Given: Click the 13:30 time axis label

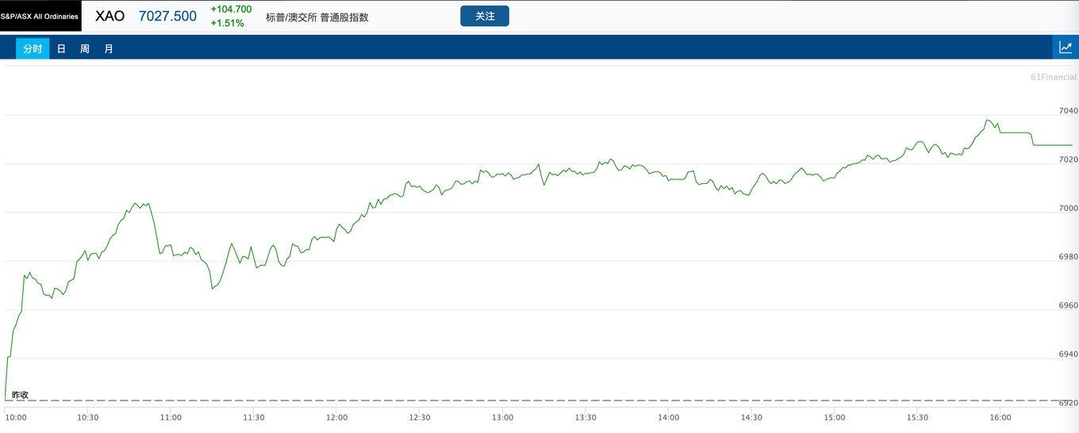Looking at the screenshot, I should click(586, 417).
